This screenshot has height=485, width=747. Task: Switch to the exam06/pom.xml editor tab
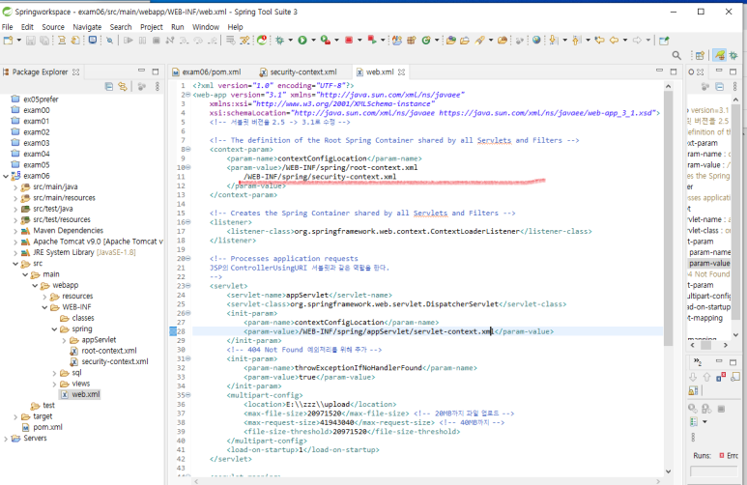207,71
